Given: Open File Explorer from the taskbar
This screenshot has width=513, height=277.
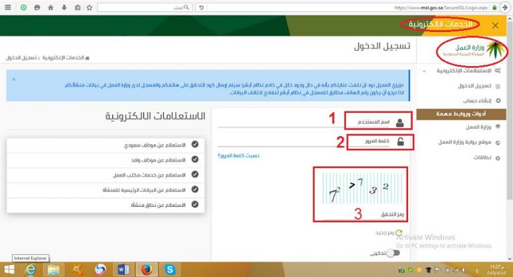Looking at the screenshot, I should click(53, 270).
